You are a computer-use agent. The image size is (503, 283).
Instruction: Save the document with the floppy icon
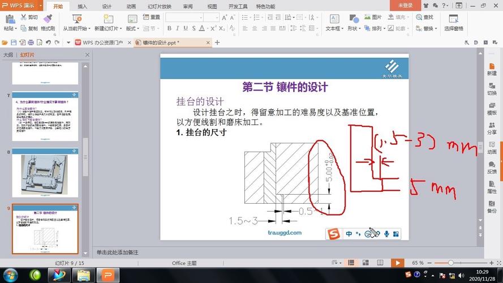pyautogui.click(x=14, y=42)
